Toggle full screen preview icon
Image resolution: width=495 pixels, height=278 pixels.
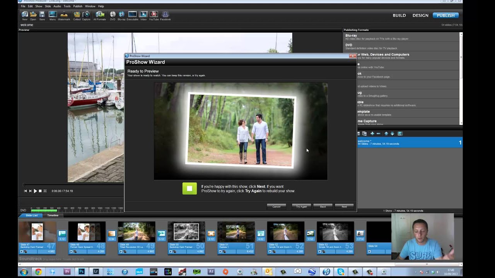pos(45,191)
